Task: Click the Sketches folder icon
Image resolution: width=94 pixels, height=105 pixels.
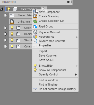Action: coord(18,40)
